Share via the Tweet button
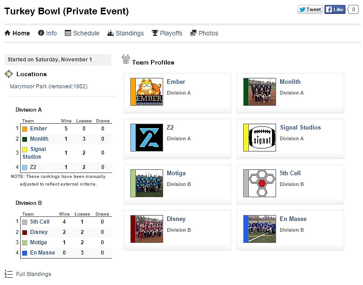 click(310, 9)
